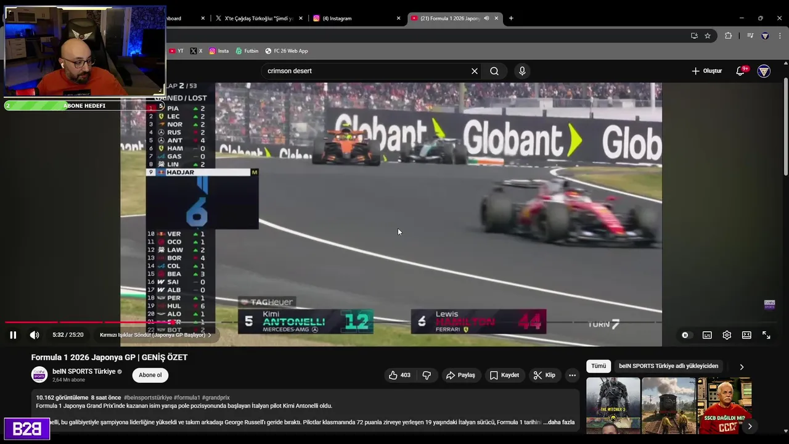Open media control playlist icon
The height and width of the screenshot is (444, 789).
750,36
